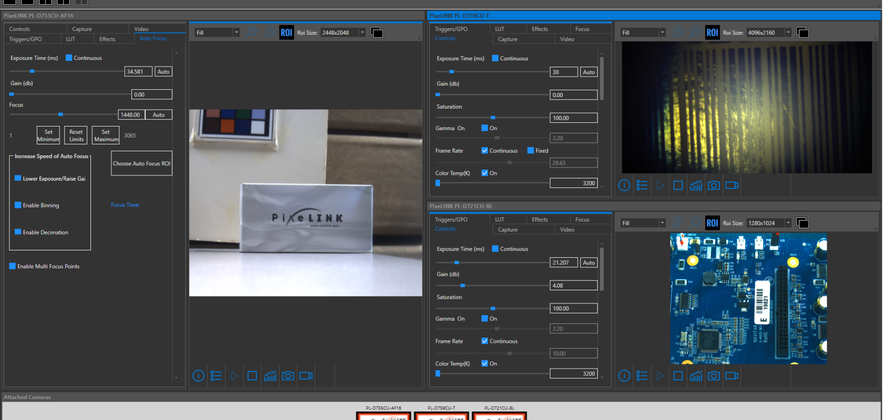This screenshot has height=420, width=883.
Task: Open settings list icon in PL-D759CU-T panel
Action: click(x=642, y=185)
